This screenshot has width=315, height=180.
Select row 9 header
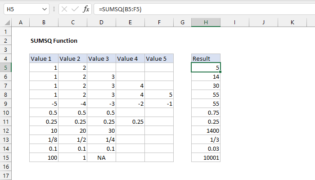(5, 103)
